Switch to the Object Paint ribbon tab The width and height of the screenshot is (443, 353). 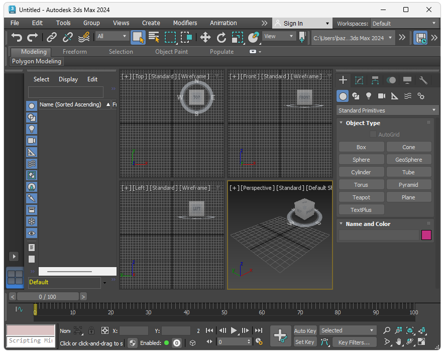tap(171, 52)
